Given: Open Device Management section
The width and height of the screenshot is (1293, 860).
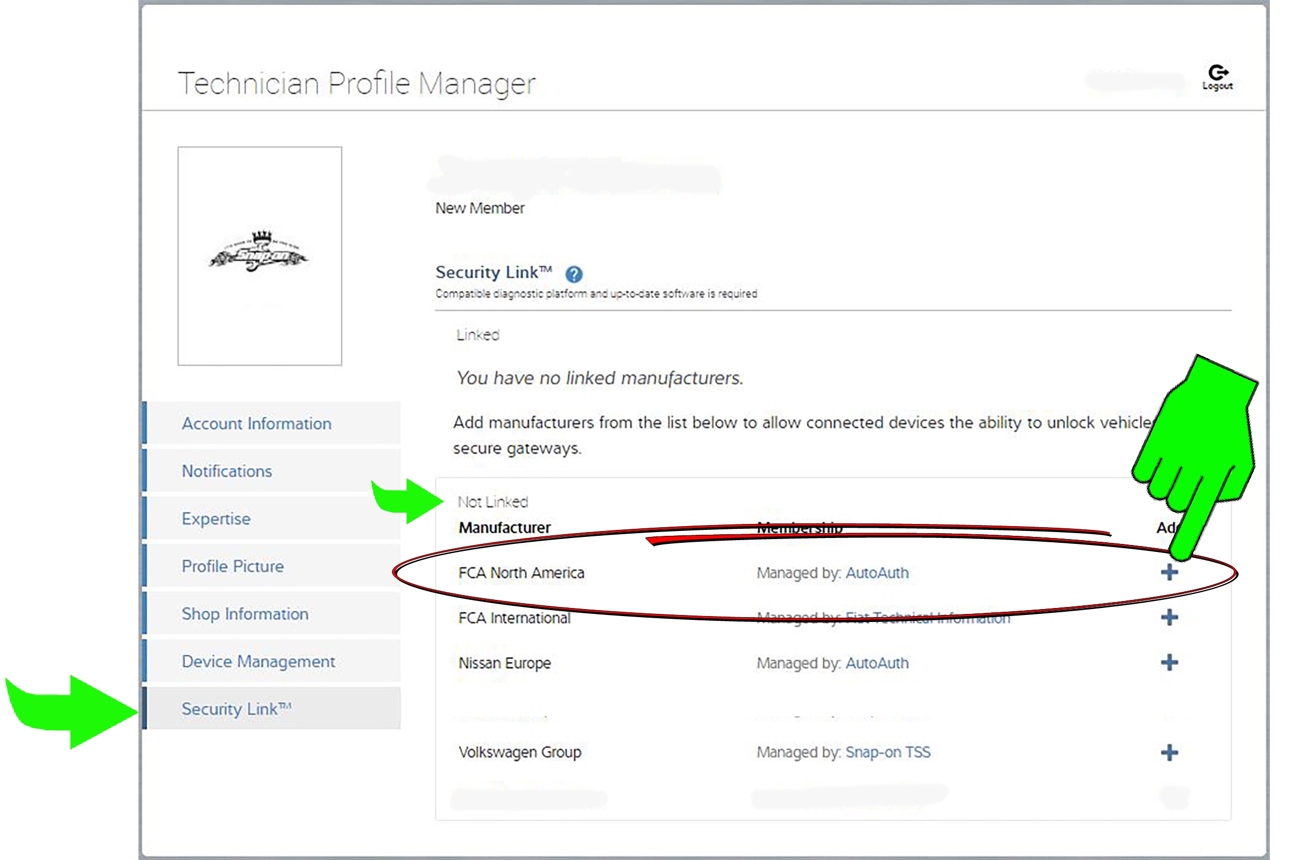Looking at the screenshot, I should tap(258, 661).
